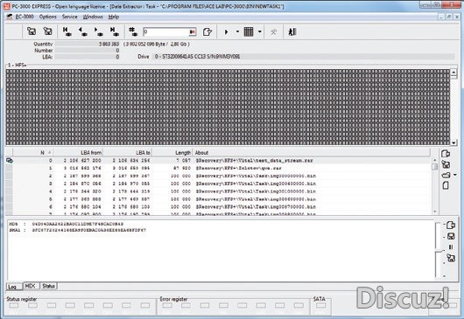Open the Help menu

click(114, 17)
